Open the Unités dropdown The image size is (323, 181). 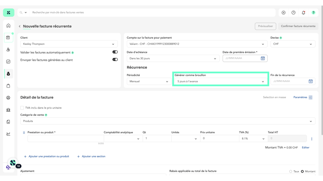tap(185, 138)
